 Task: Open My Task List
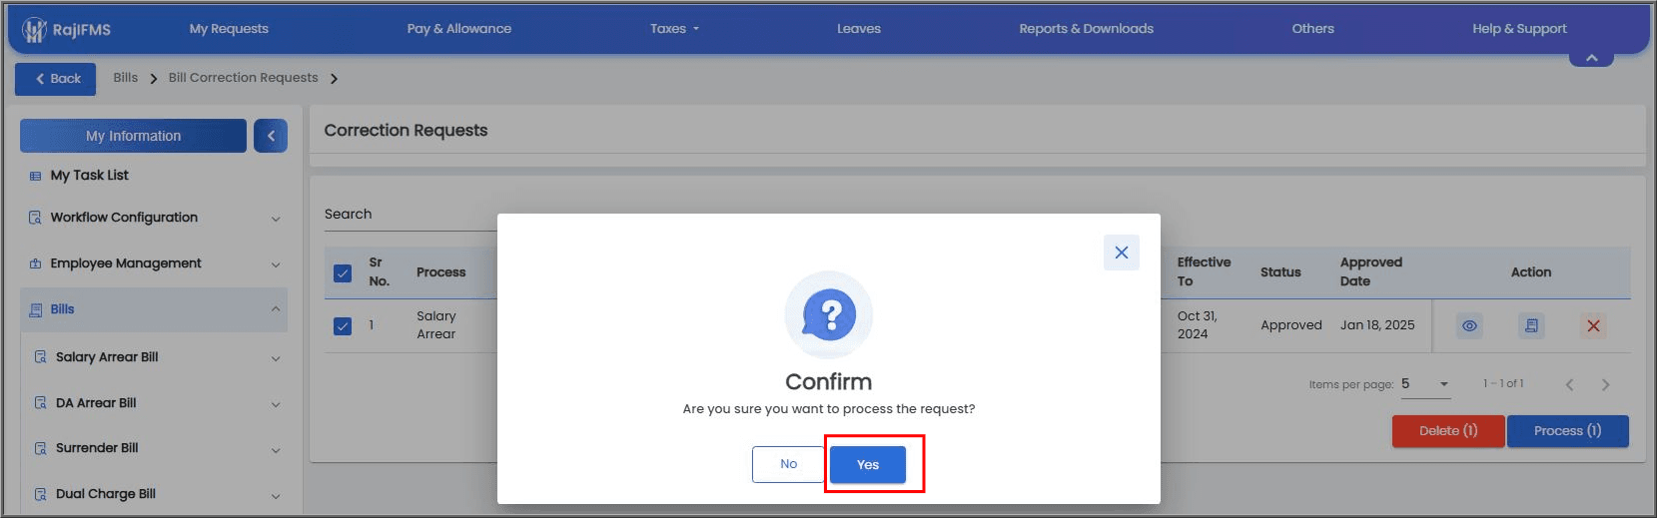[89, 176]
